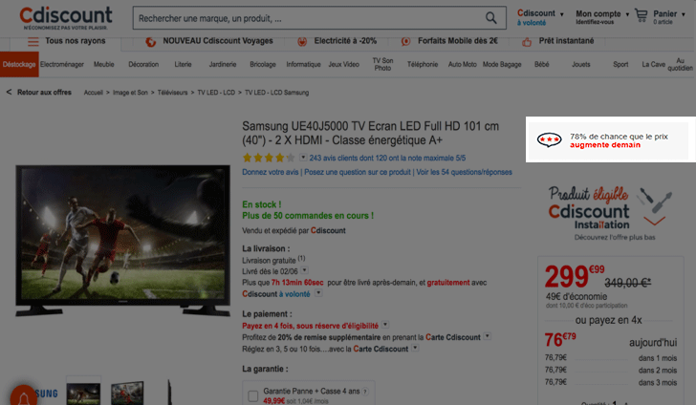
Task: Open the Informatique category
Action: click(x=304, y=64)
